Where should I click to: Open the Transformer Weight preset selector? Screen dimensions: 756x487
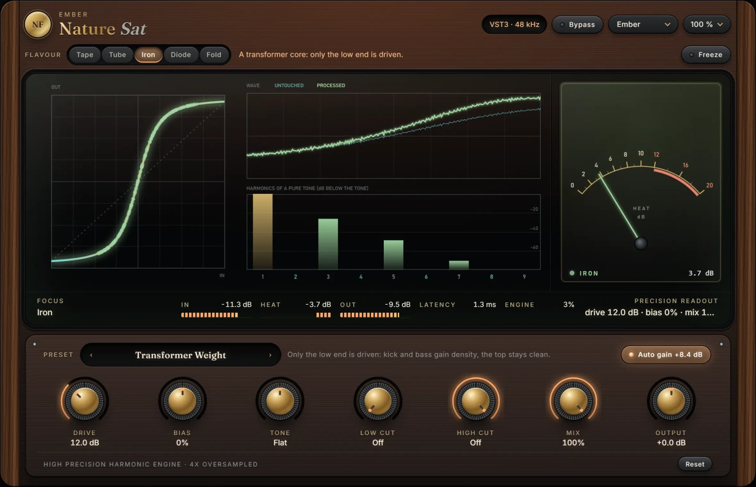[181, 355]
